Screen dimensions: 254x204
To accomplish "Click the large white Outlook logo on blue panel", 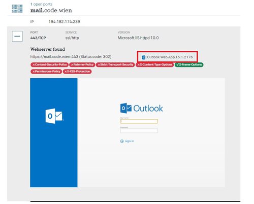I will (x=54, y=116).
